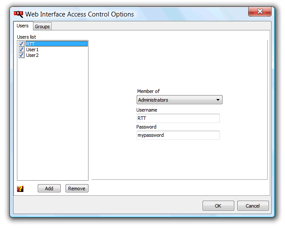Switch to the Groups tab
The height and width of the screenshot is (228, 285).
(42, 26)
